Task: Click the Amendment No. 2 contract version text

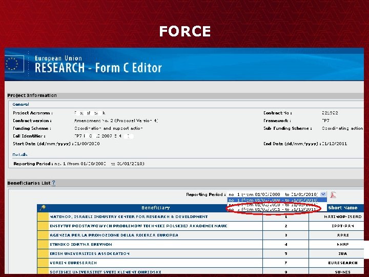Action: pyautogui.click(x=116, y=121)
